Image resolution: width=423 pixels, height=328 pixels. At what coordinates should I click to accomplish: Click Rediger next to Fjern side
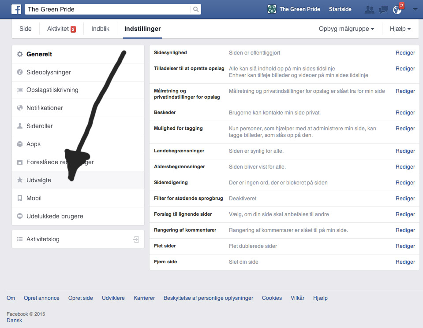coord(405,262)
